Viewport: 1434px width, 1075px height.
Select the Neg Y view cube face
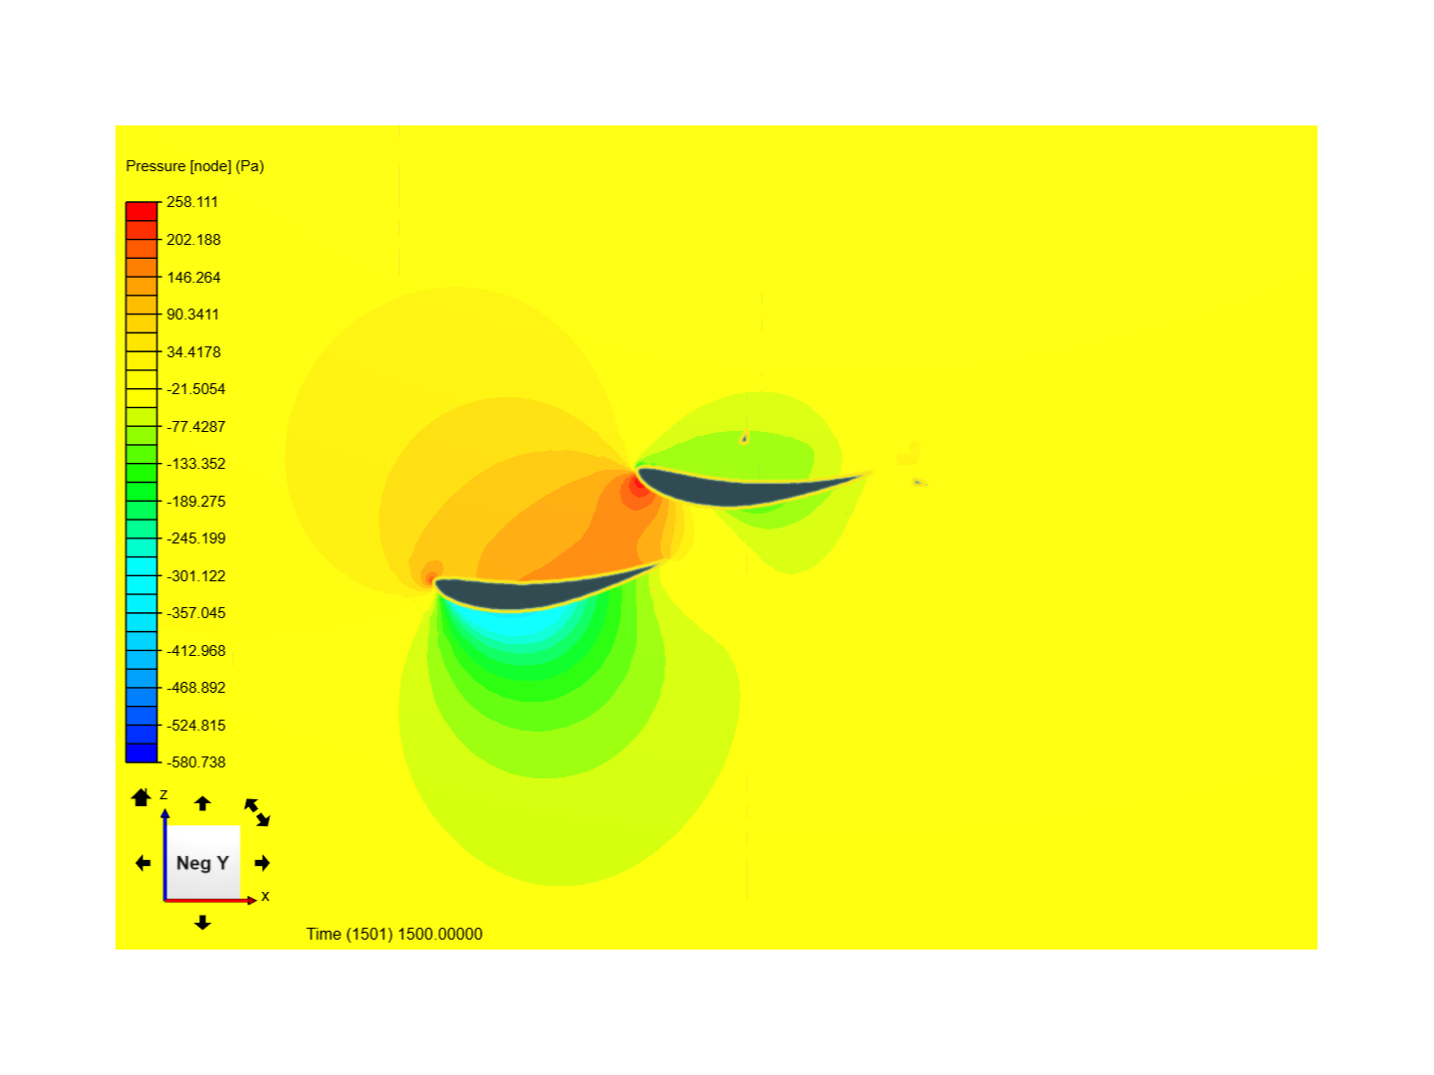202,863
